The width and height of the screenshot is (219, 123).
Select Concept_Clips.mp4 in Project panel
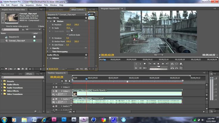(x=17, y=41)
